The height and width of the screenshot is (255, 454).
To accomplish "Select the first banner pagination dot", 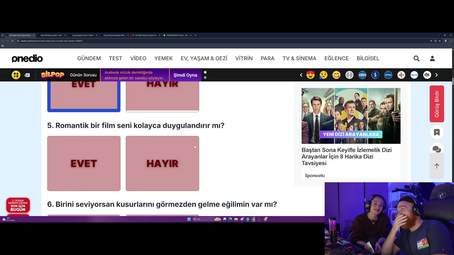I will 205,72.
